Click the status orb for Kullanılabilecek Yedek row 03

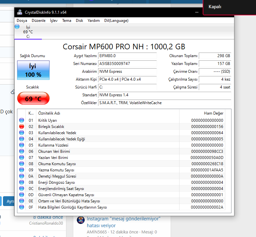[22, 133]
